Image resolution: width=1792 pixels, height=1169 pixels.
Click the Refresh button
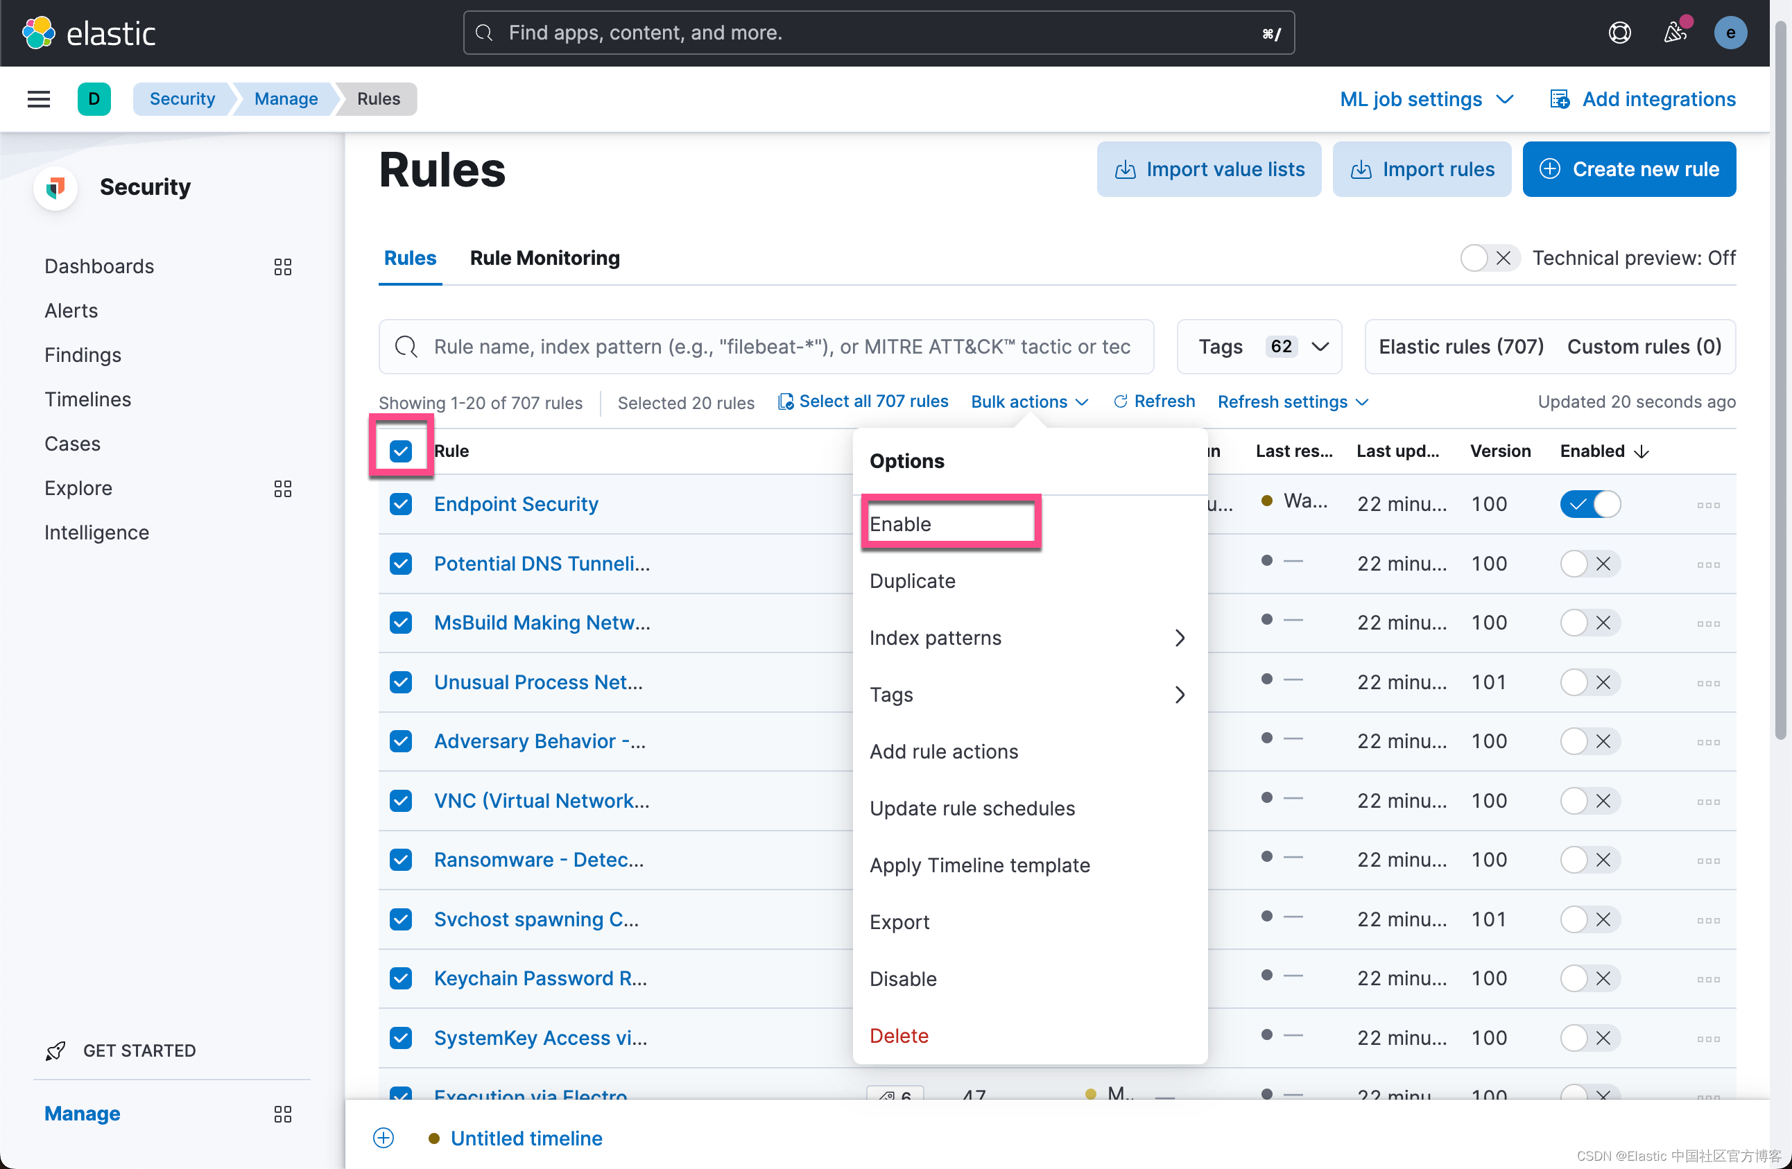(x=1153, y=402)
